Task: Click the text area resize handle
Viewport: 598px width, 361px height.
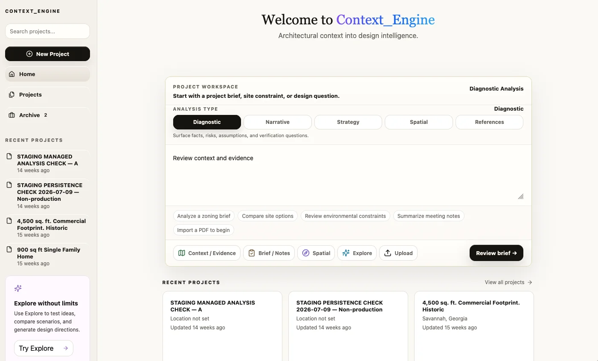Action: tap(521, 197)
